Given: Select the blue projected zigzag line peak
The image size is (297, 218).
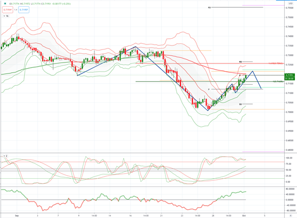Looking at the screenshot, I should 253,71.
